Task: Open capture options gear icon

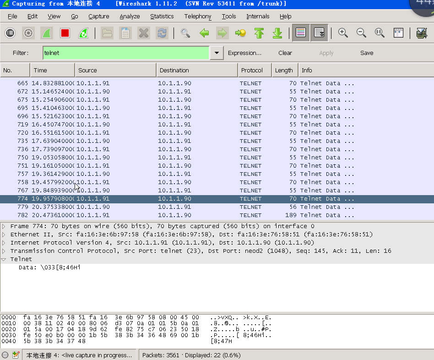Action: point(28,33)
